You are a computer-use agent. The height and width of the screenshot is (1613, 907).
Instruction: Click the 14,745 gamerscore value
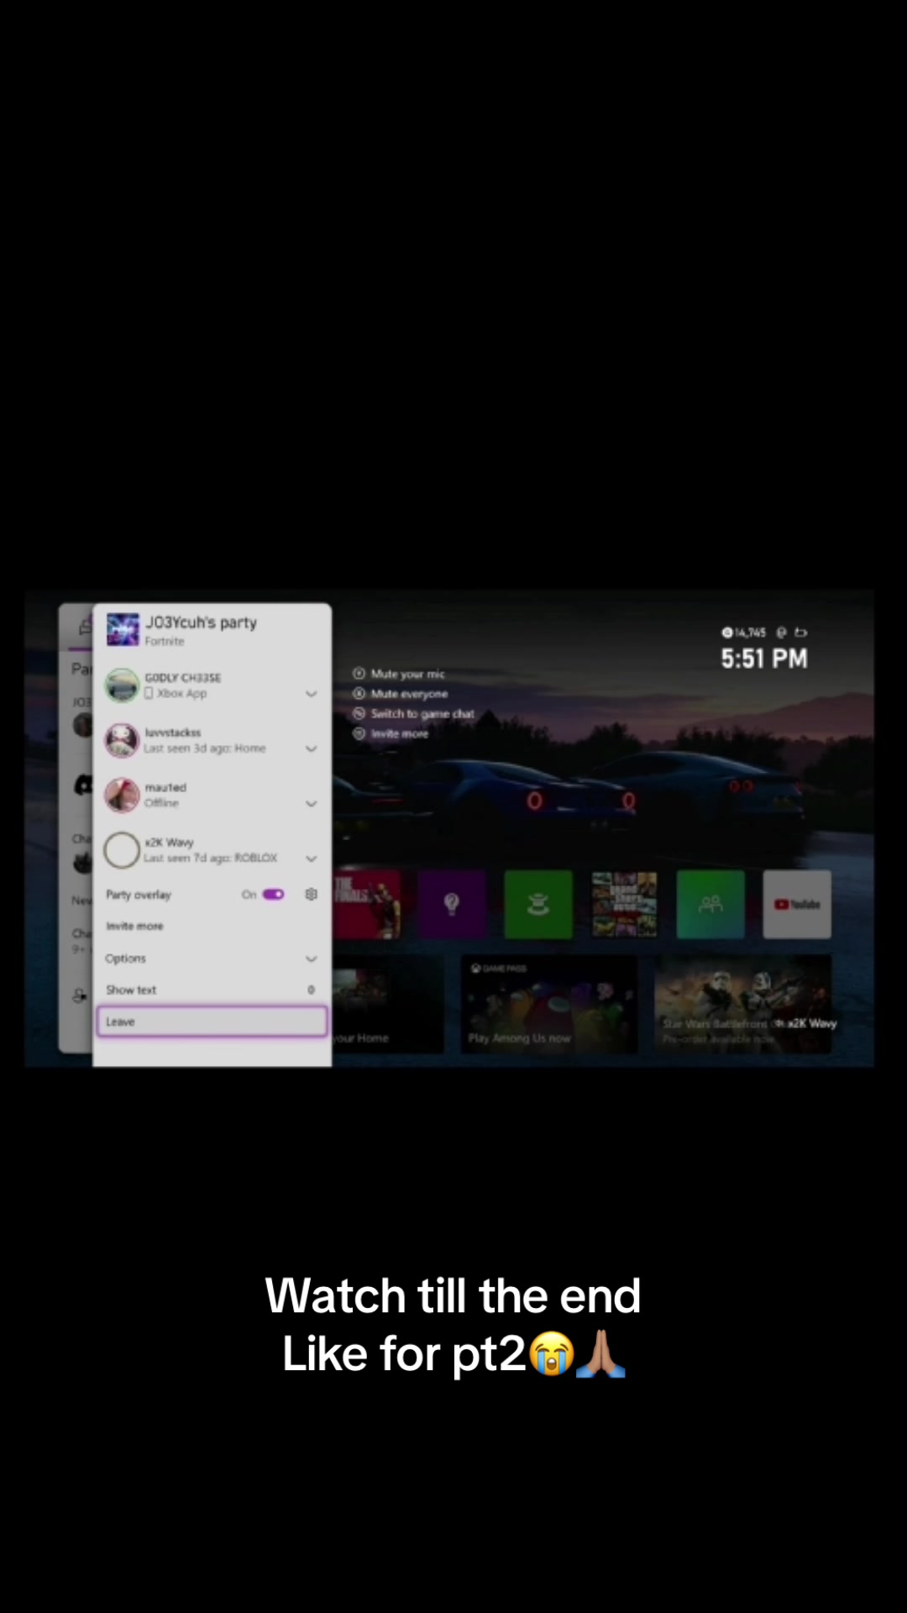[751, 633]
